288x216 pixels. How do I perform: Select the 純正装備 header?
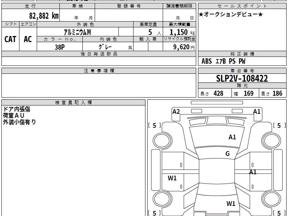click(242, 54)
